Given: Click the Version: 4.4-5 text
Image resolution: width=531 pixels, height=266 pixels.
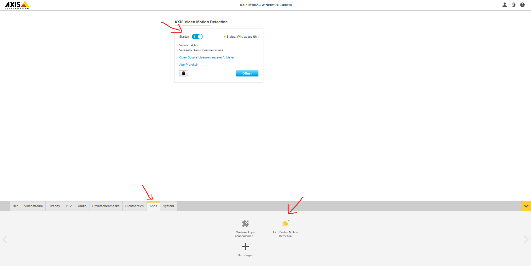Looking at the screenshot, I should click(189, 45).
